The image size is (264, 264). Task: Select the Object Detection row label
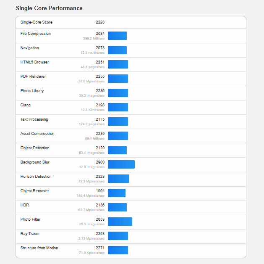click(35, 148)
